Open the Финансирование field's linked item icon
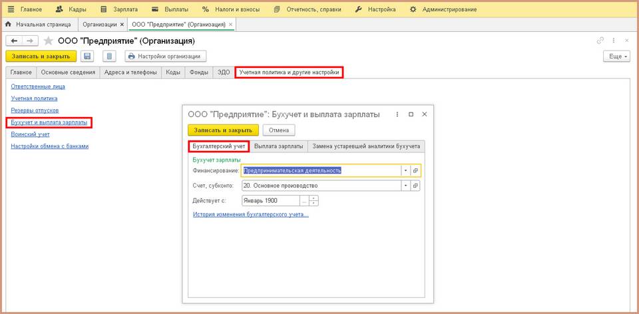The image size is (639, 314). tap(415, 170)
